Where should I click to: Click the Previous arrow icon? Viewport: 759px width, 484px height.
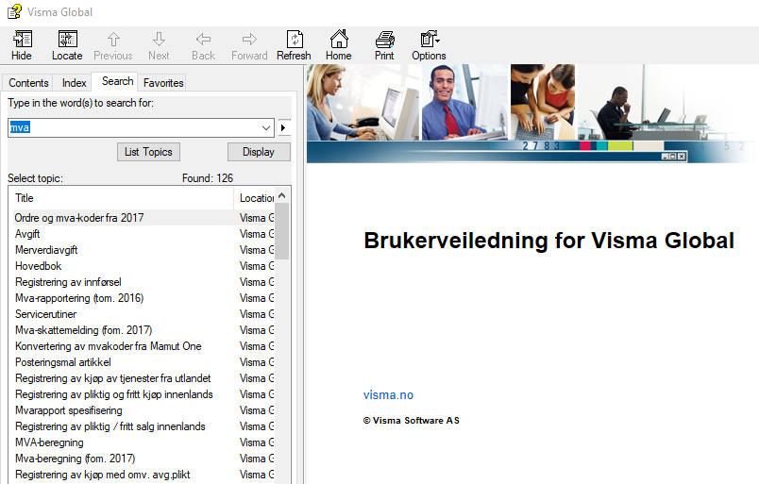(113, 45)
